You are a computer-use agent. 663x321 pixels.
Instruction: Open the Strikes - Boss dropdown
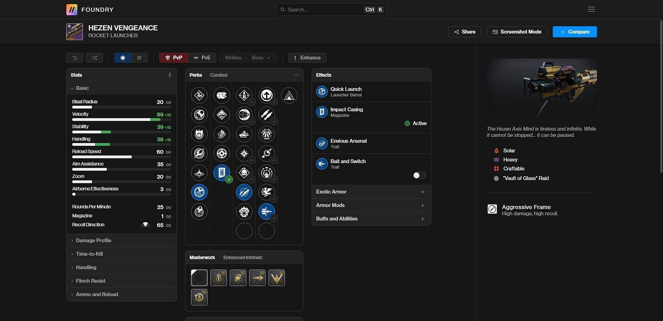pos(248,58)
